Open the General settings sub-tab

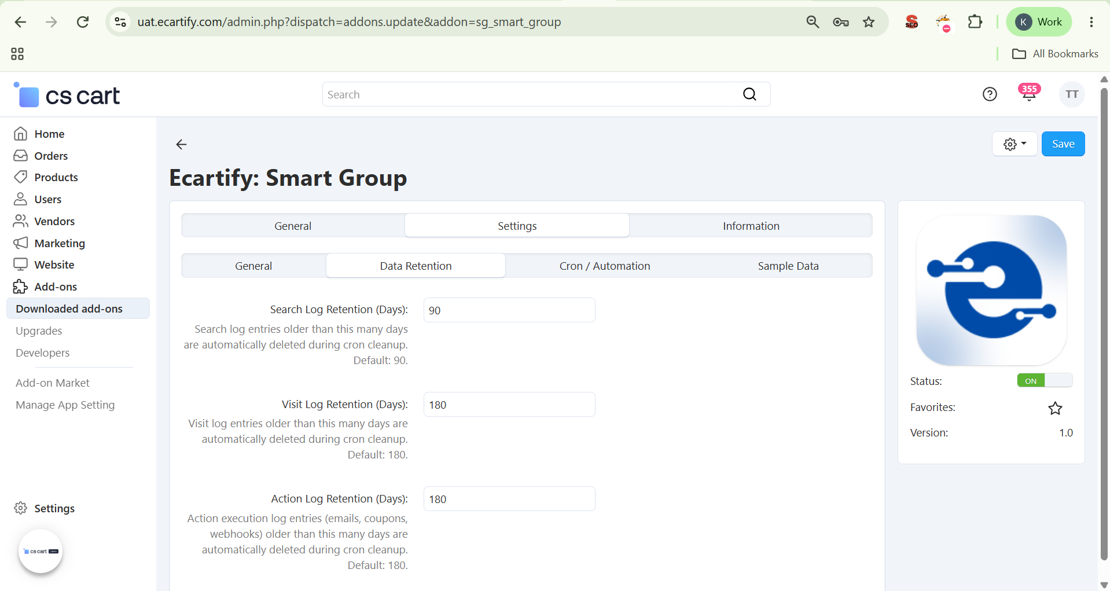[x=253, y=266]
